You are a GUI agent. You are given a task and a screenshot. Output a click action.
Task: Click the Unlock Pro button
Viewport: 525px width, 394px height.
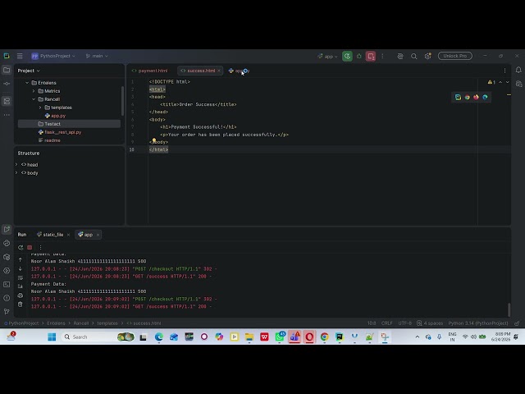pyautogui.click(x=455, y=56)
